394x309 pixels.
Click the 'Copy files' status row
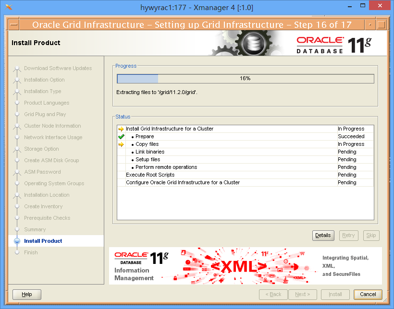coord(246,144)
